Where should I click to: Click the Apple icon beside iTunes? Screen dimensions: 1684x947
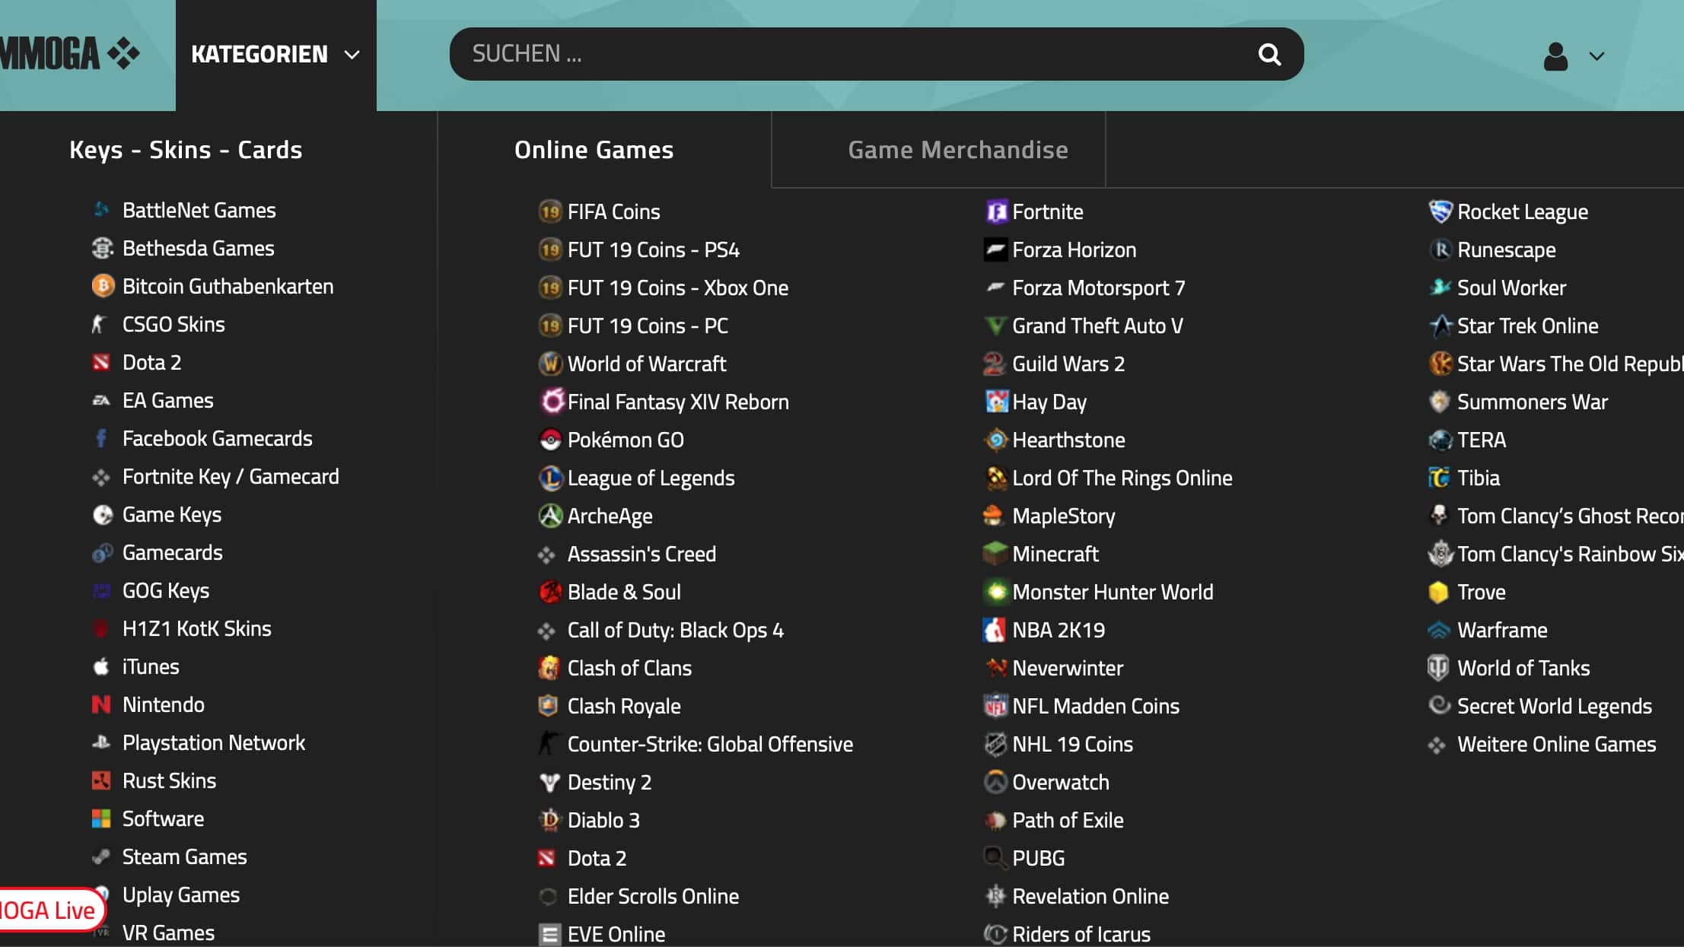(100, 666)
